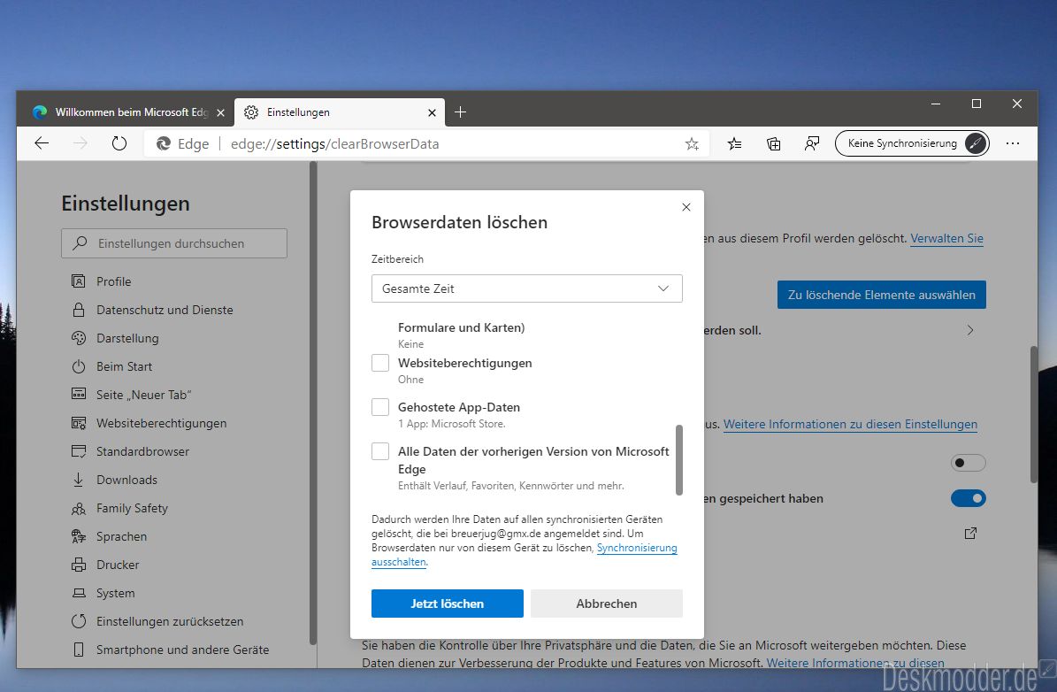Click the printer icon for Drucker
The width and height of the screenshot is (1057, 692).
click(79, 565)
